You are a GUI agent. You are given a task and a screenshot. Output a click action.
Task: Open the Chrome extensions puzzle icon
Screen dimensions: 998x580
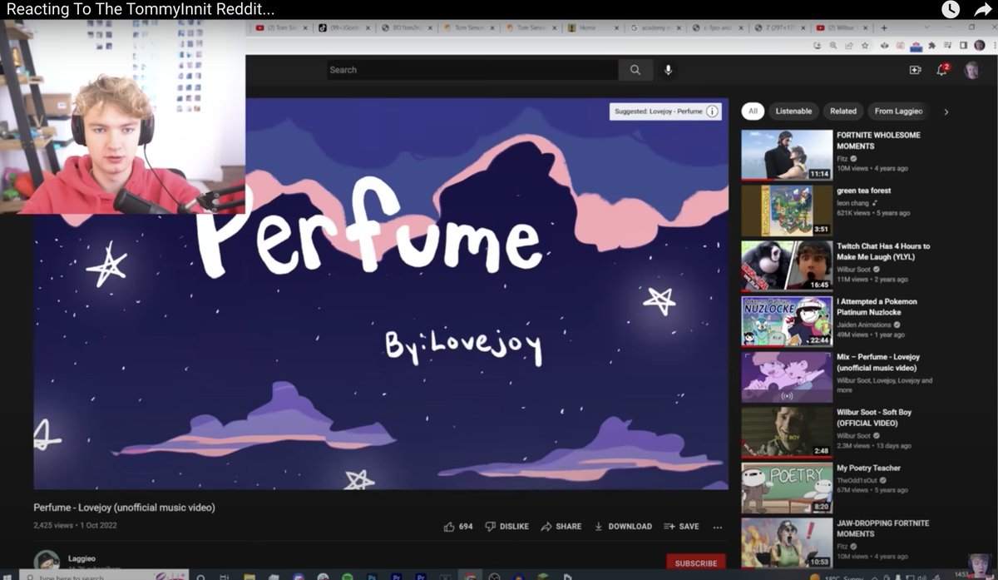point(931,46)
